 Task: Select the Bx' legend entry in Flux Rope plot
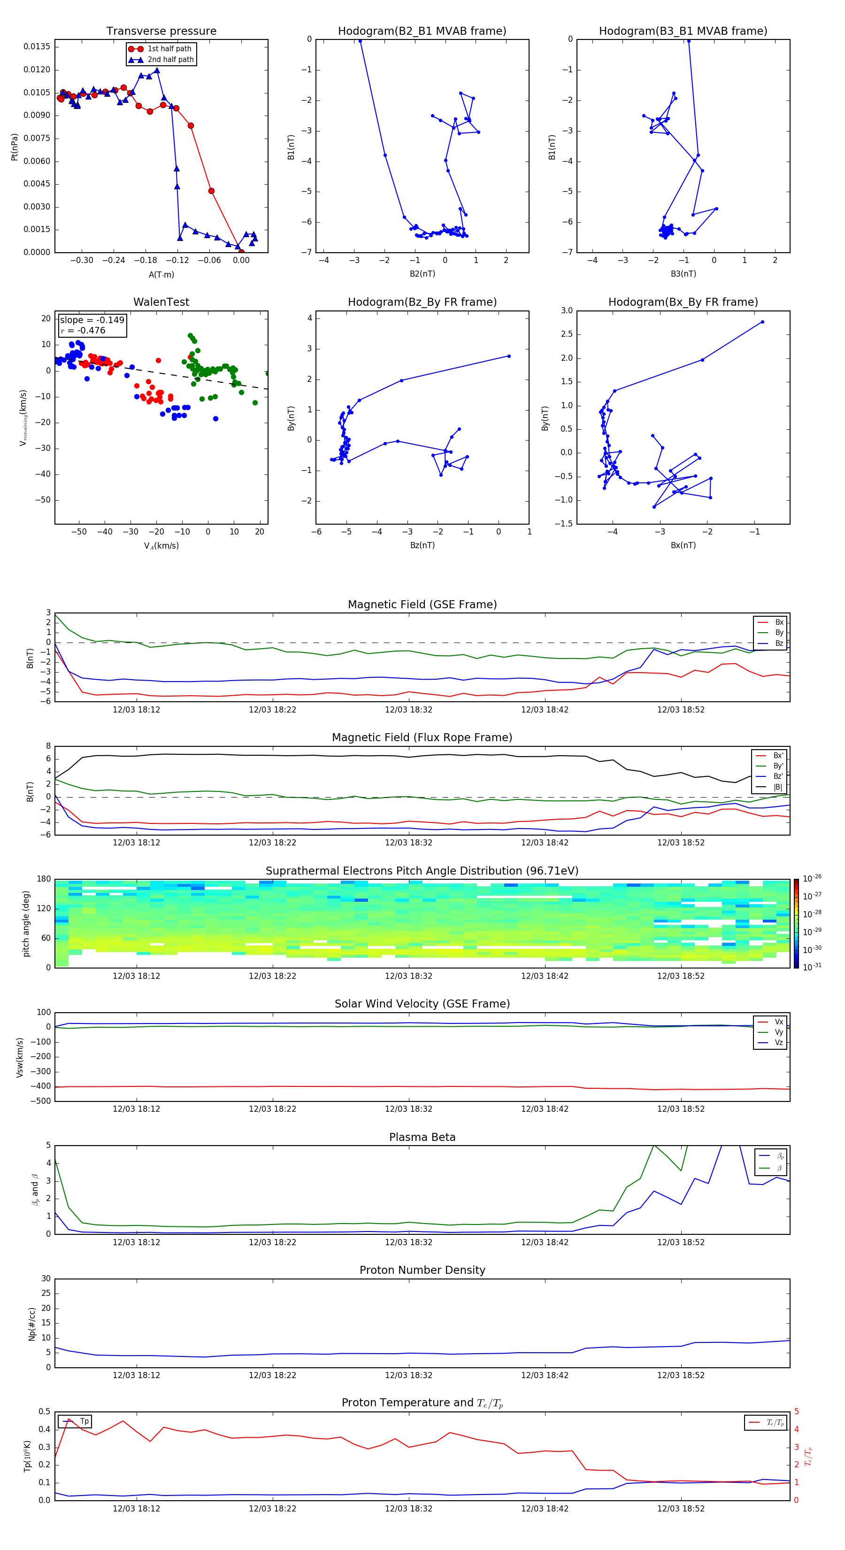pyautogui.click(x=769, y=756)
